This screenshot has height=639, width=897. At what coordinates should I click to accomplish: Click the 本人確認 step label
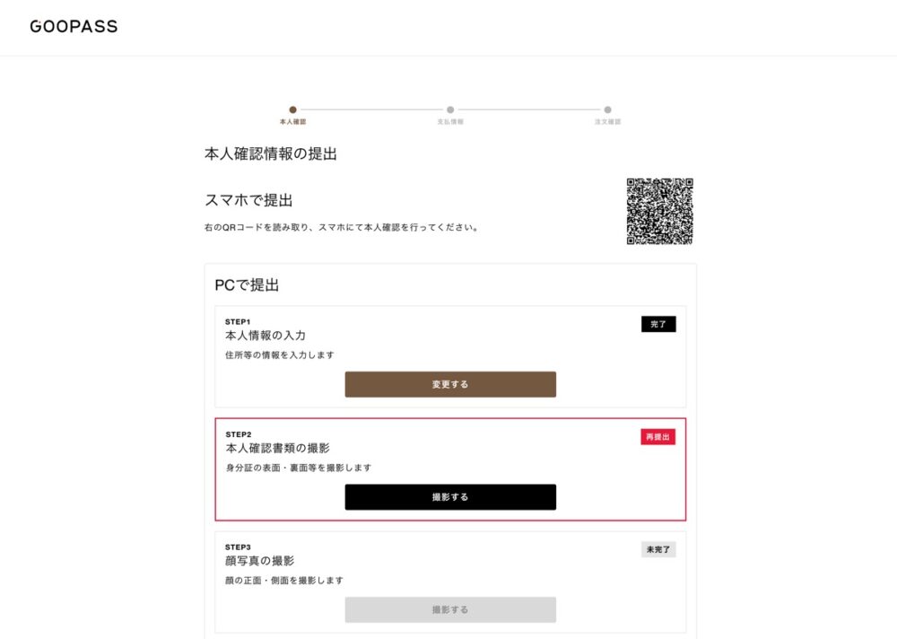293,122
